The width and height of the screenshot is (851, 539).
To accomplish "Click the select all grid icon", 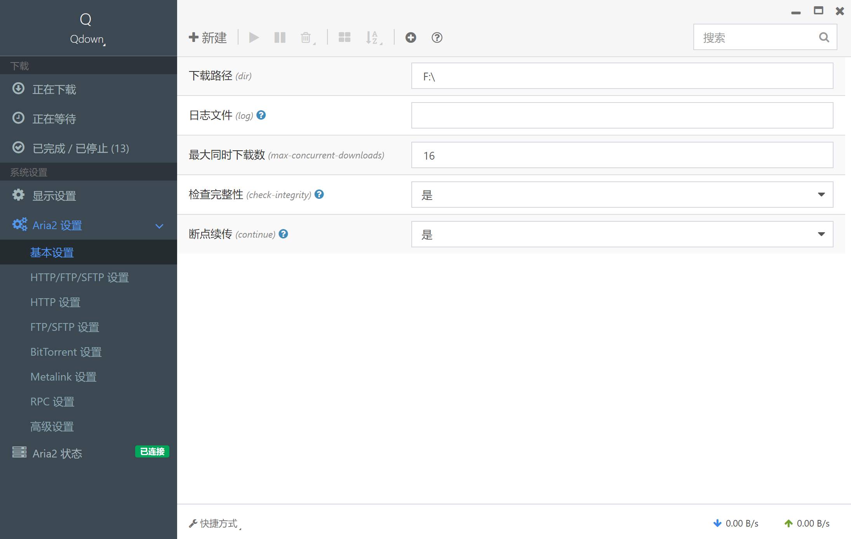I will tap(345, 38).
